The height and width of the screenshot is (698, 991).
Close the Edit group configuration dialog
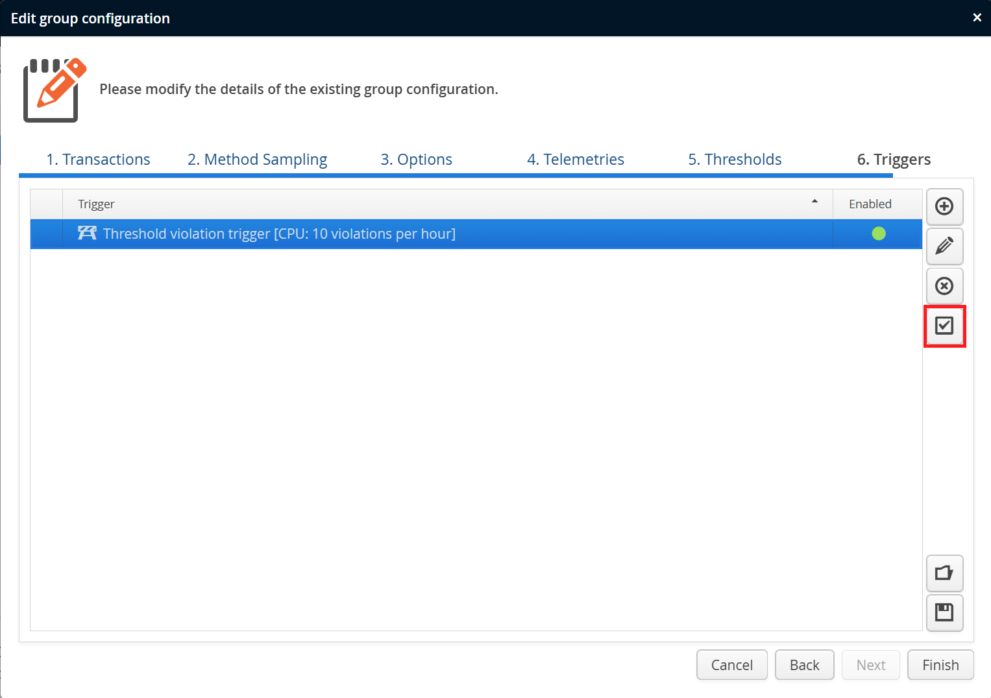click(977, 18)
